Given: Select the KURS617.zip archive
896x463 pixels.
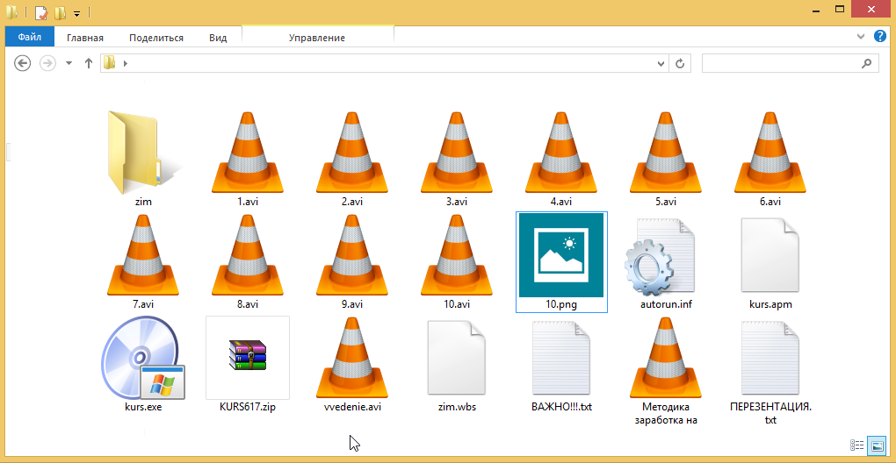Looking at the screenshot, I should coord(247,358).
